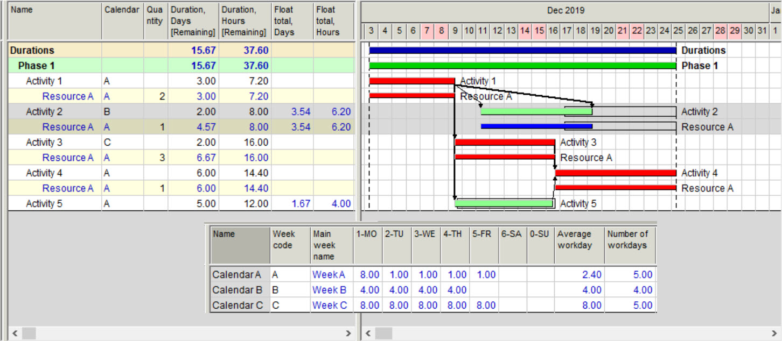Click Activity 2 calendar cell B
Screen dimensions: 782x341
123,112
